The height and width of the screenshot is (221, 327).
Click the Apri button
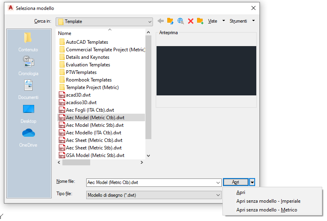236,182
